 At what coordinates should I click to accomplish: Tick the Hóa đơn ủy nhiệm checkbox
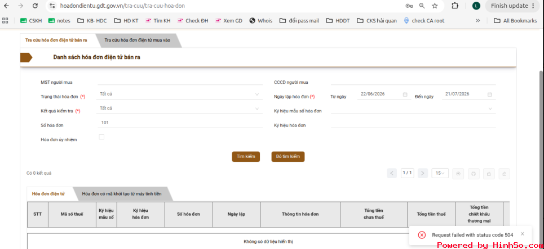click(x=101, y=137)
